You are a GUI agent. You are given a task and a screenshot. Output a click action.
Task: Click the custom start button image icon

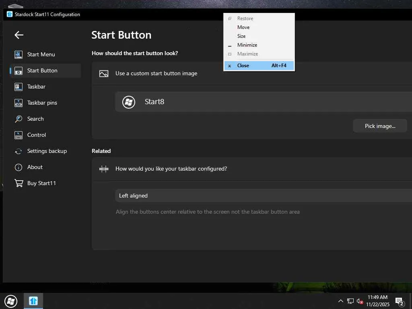[x=104, y=74]
